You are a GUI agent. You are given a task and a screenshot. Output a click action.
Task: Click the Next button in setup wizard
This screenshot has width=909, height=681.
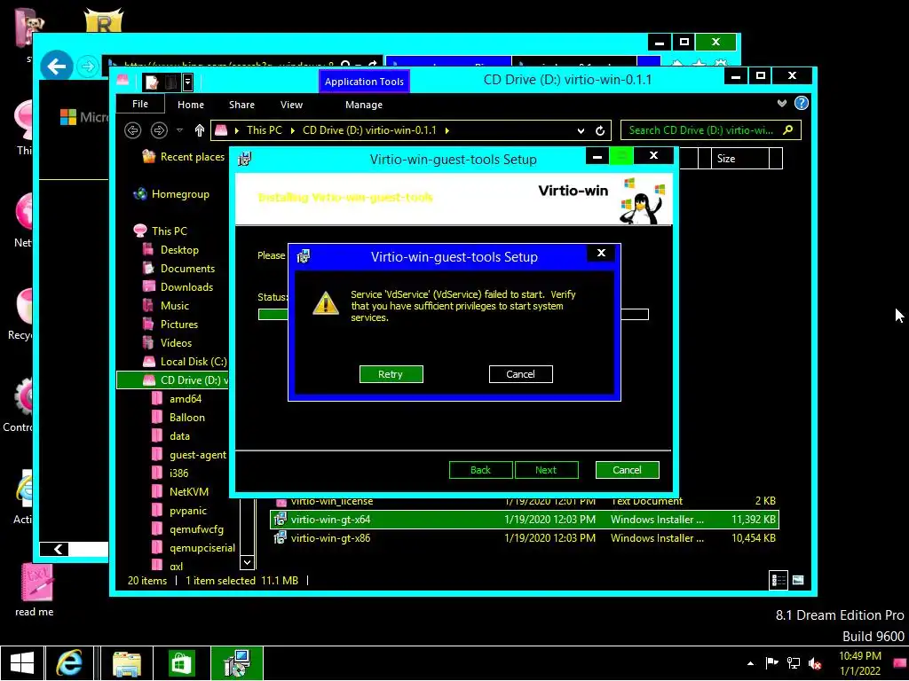pyautogui.click(x=546, y=470)
